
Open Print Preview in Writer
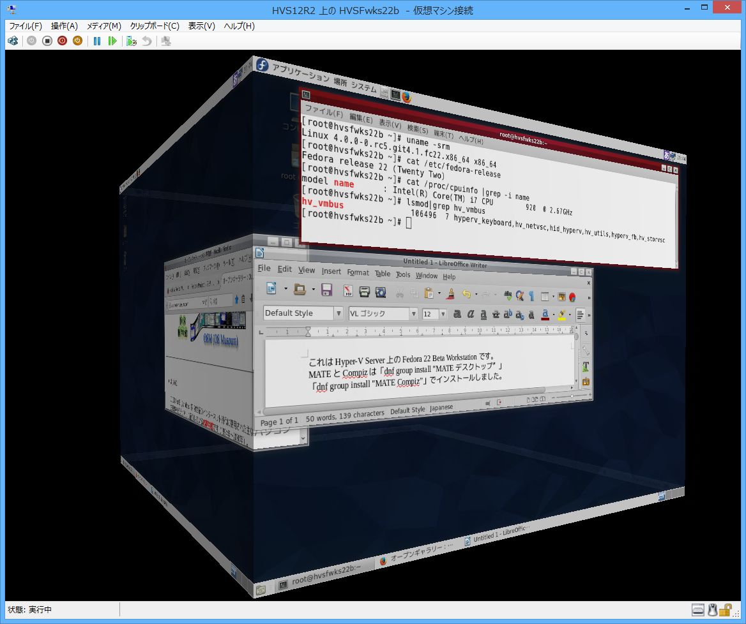tap(381, 292)
